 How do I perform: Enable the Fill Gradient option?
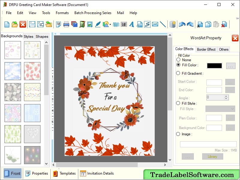tap(178, 73)
